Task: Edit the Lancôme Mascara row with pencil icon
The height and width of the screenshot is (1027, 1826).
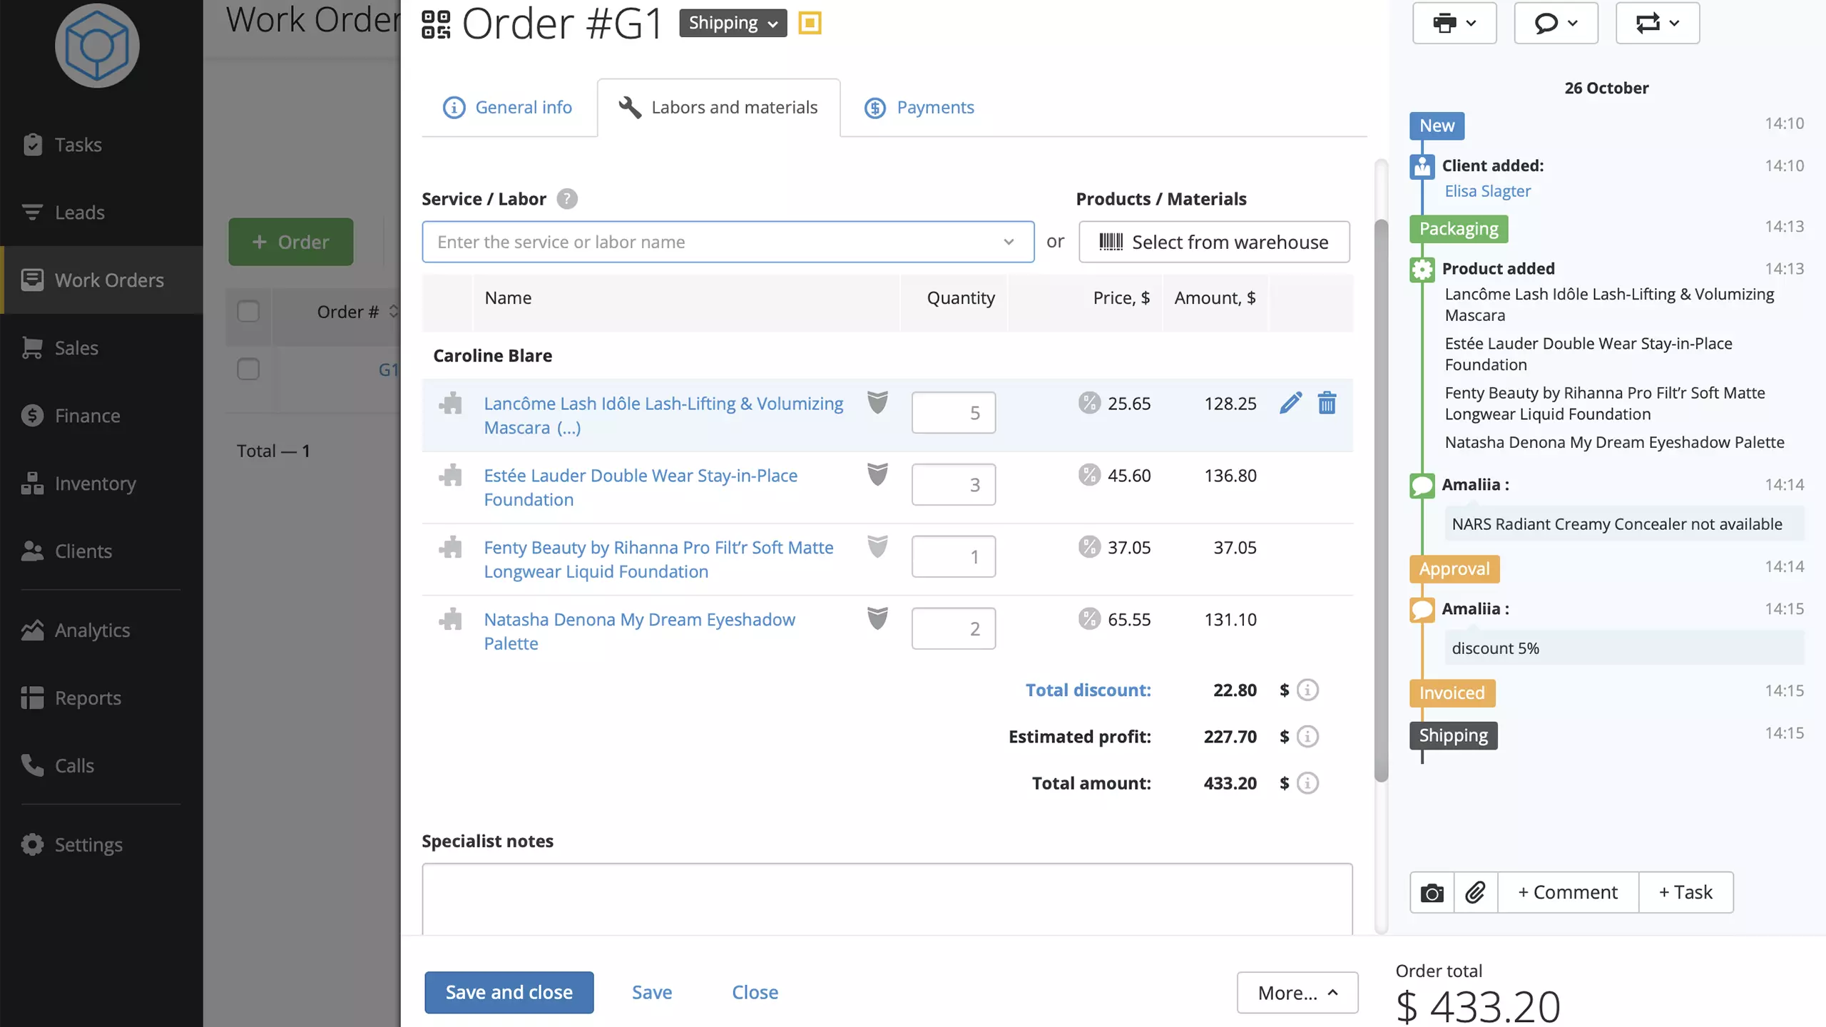Action: click(1290, 403)
